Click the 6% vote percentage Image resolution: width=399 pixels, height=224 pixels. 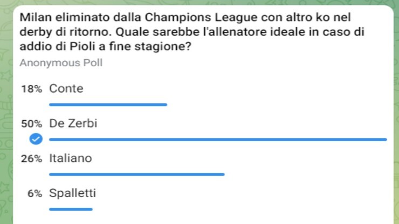coord(35,194)
